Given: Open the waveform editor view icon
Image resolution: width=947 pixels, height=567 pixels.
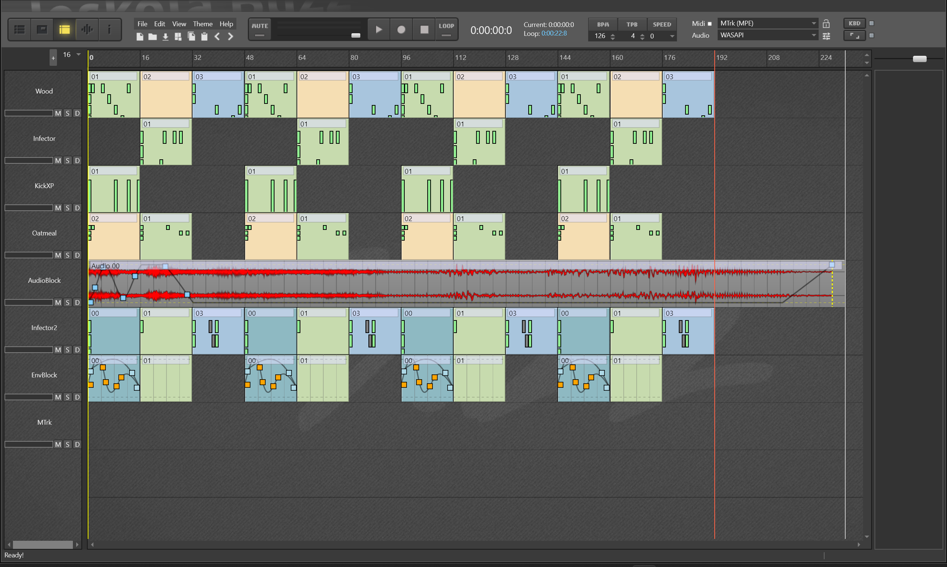Looking at the screenshot, I should click(x=87, y=30).
